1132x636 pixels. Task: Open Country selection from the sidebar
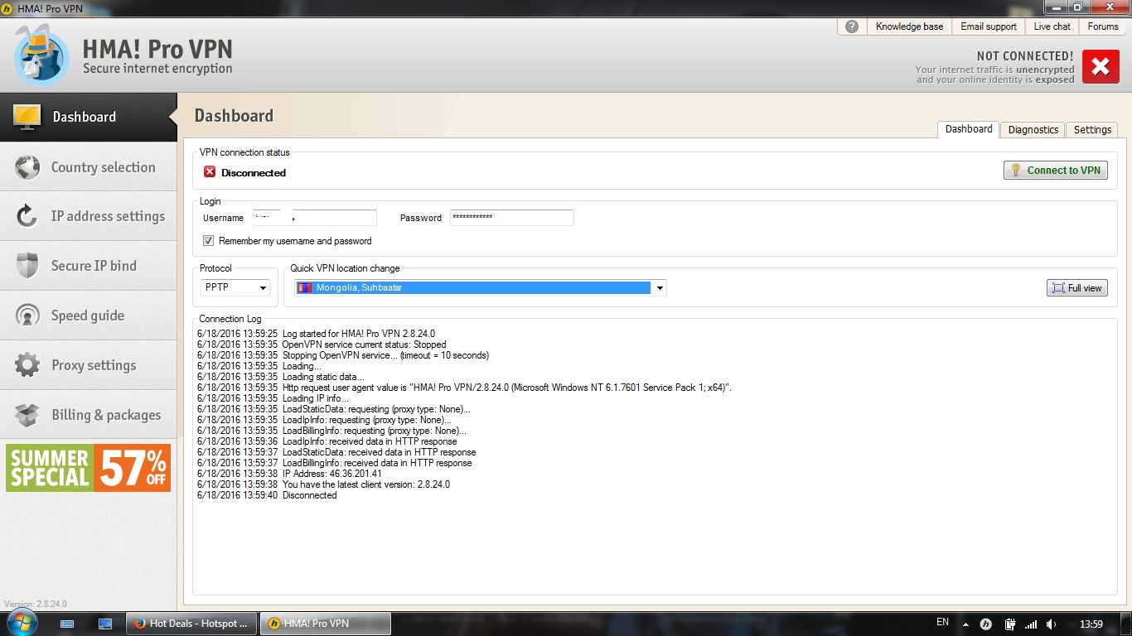[89, 166]
